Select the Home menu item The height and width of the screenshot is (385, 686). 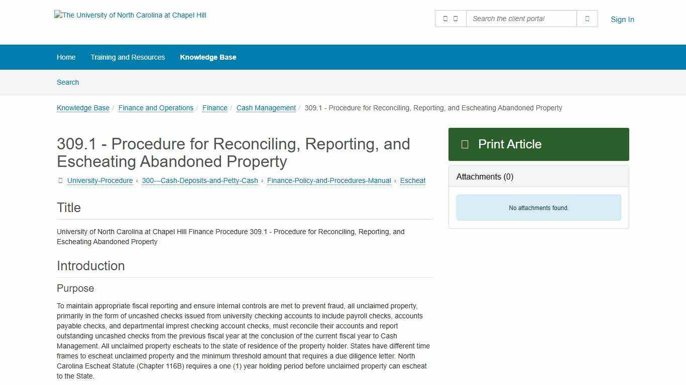pyautogui.click(x=66, y=57)
